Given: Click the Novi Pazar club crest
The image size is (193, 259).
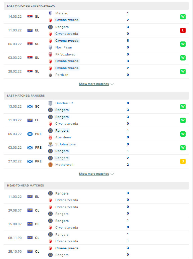Looking at the screenshot, I should (50, 47).
